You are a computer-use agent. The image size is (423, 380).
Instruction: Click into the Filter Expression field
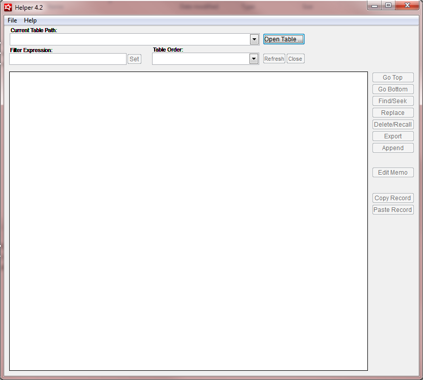pyautogui.click(x=68, y=59)
